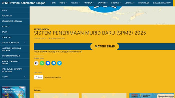
Task: Open the ARTIKEL category link
Action: [x=37, y=29]
